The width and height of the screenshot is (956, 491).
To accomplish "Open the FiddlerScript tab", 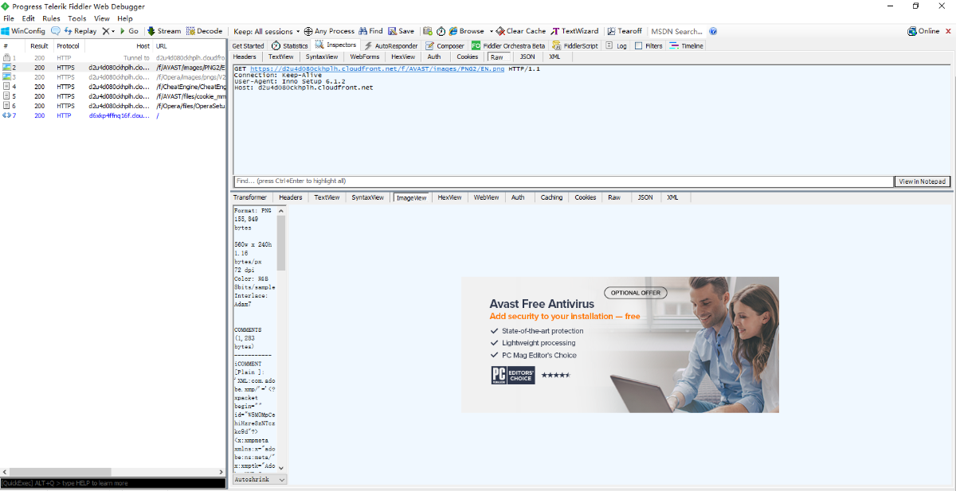I will pos(575,46).
